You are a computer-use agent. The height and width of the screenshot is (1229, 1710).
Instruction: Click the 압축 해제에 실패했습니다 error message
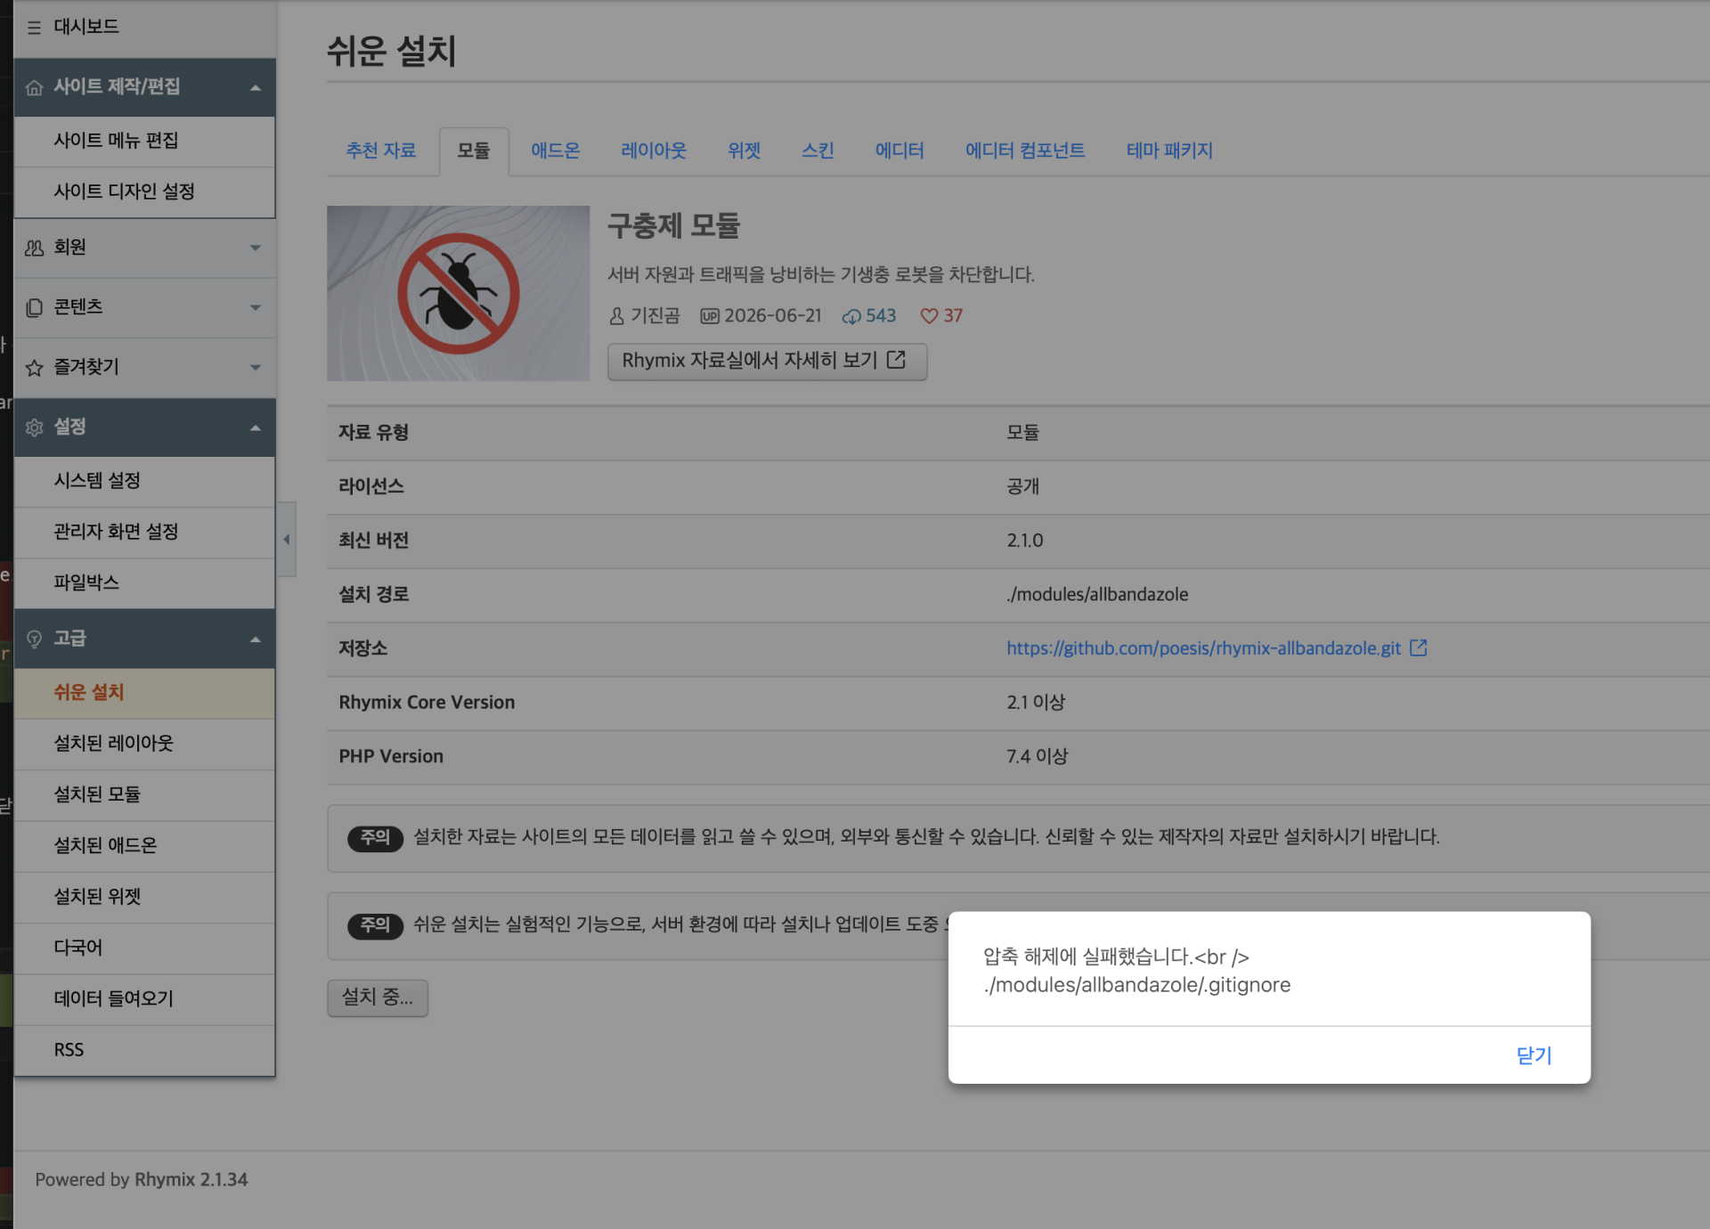coord(1136,970)
